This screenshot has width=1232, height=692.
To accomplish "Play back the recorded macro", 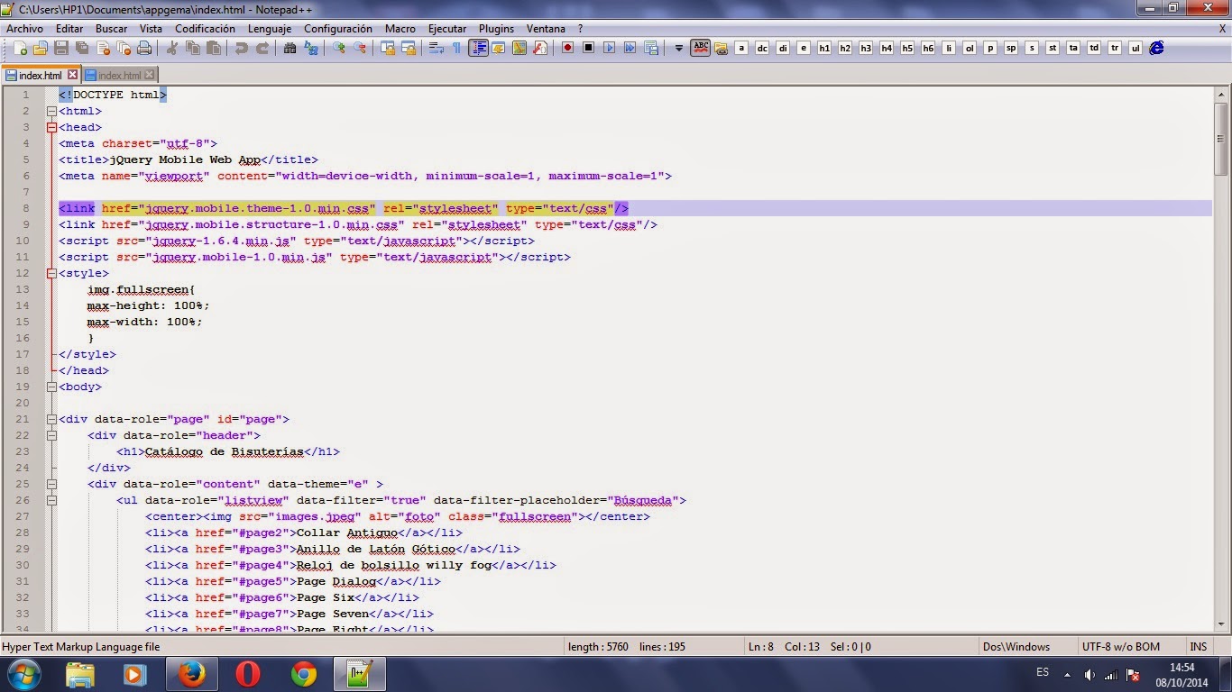I will [x=609, y=48].
